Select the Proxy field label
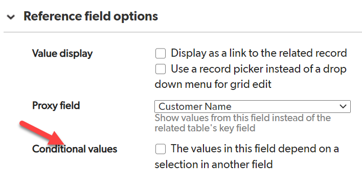Screen dimensions: 362x185 click(x=56, y=106)
